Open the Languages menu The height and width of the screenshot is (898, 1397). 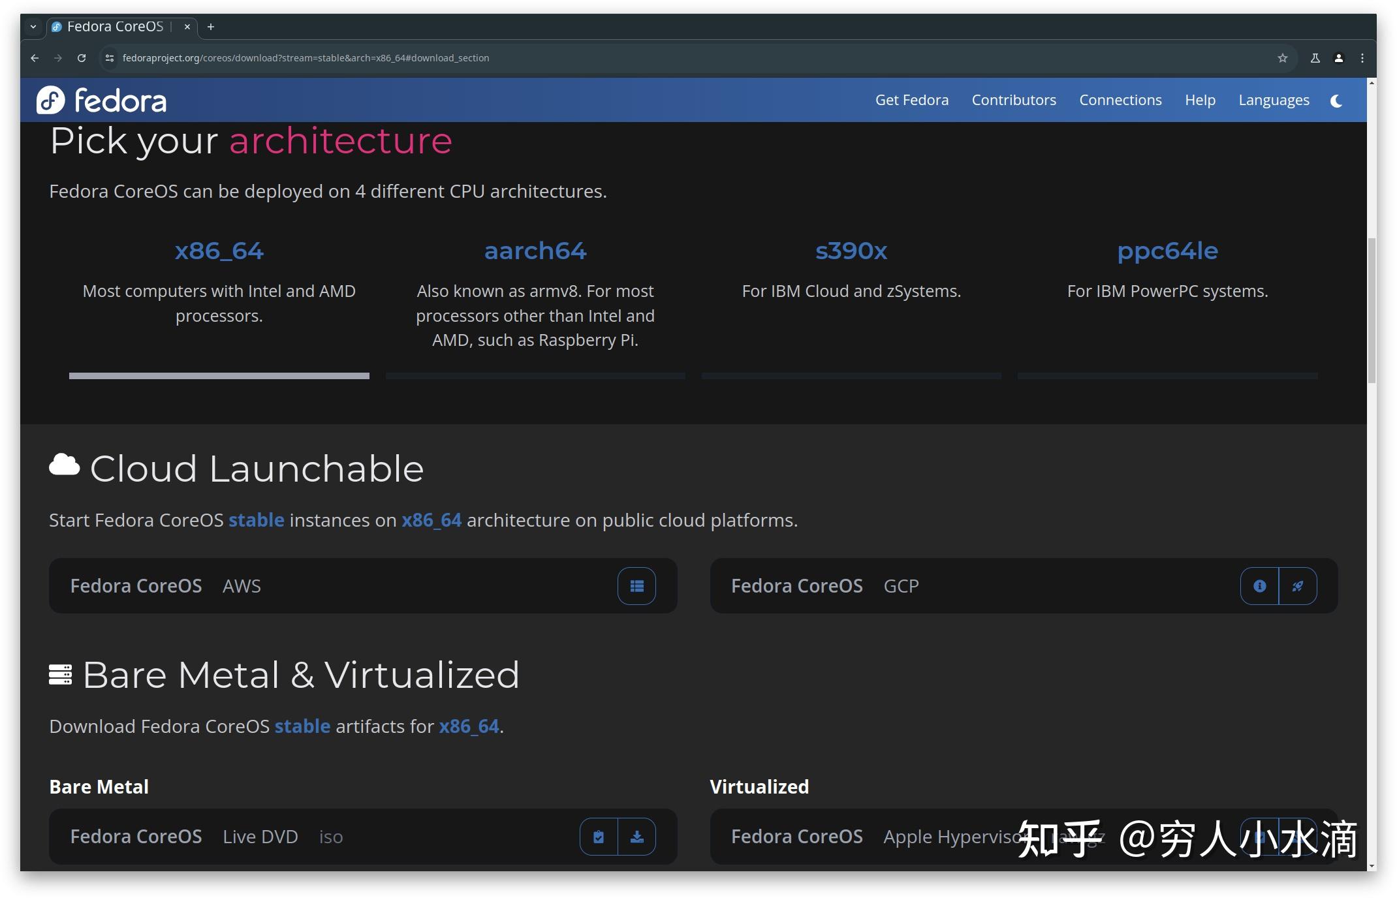click(x=1274, y=100)
